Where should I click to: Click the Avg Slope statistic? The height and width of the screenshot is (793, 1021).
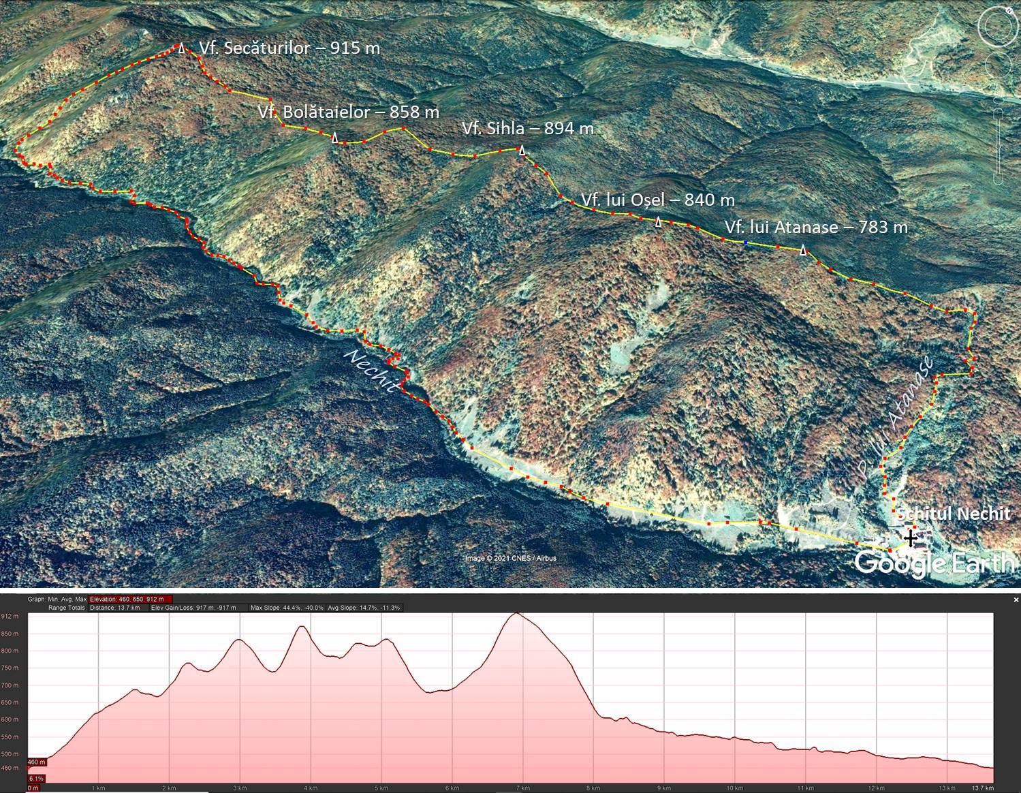point(364,608)
